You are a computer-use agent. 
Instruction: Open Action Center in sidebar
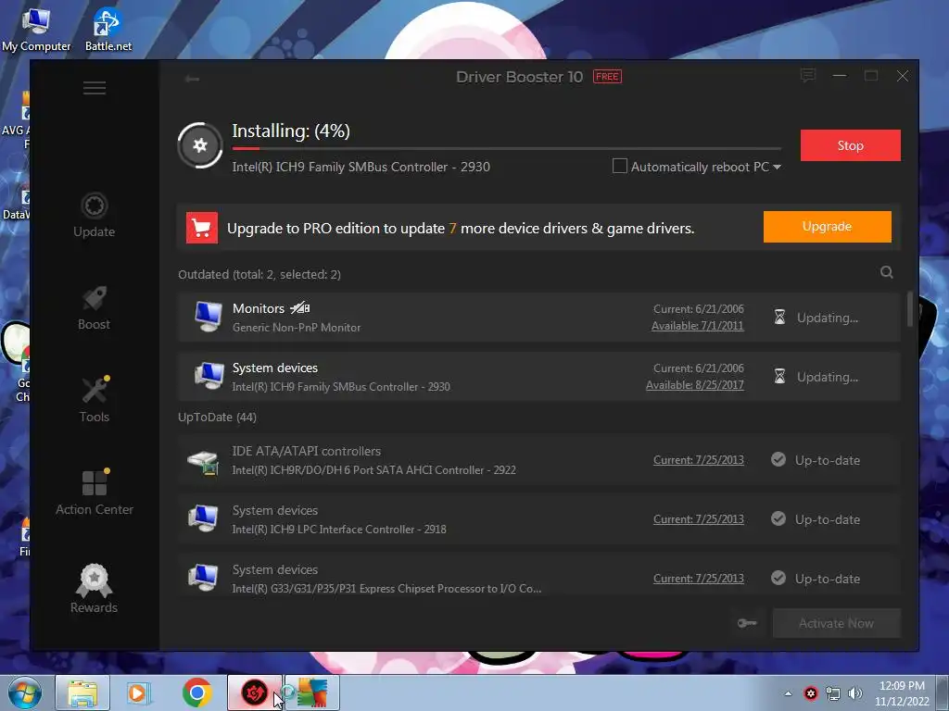click(x=95, y=493)
